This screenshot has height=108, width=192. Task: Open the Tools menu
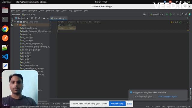64,11
